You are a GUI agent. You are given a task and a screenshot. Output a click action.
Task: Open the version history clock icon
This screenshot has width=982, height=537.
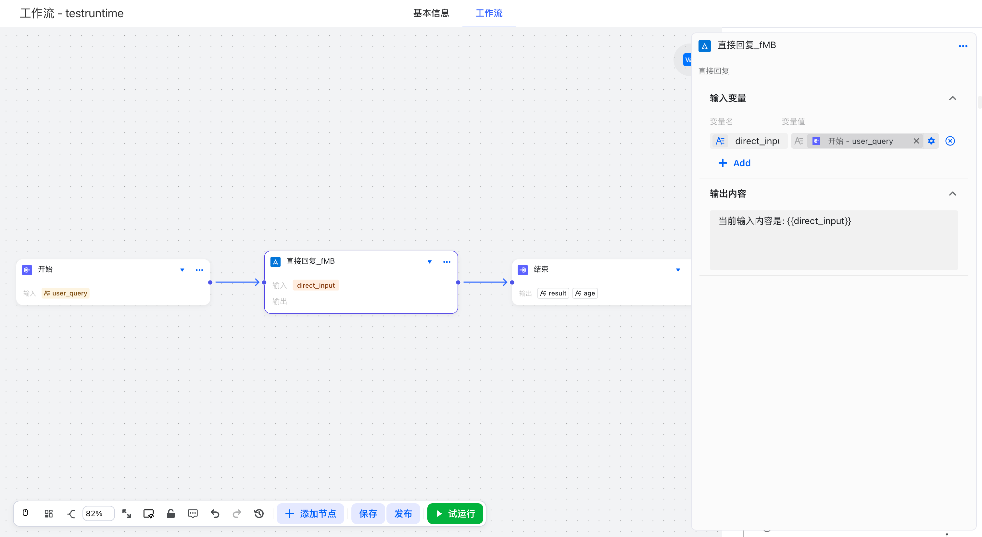click(x=259, y=513)
